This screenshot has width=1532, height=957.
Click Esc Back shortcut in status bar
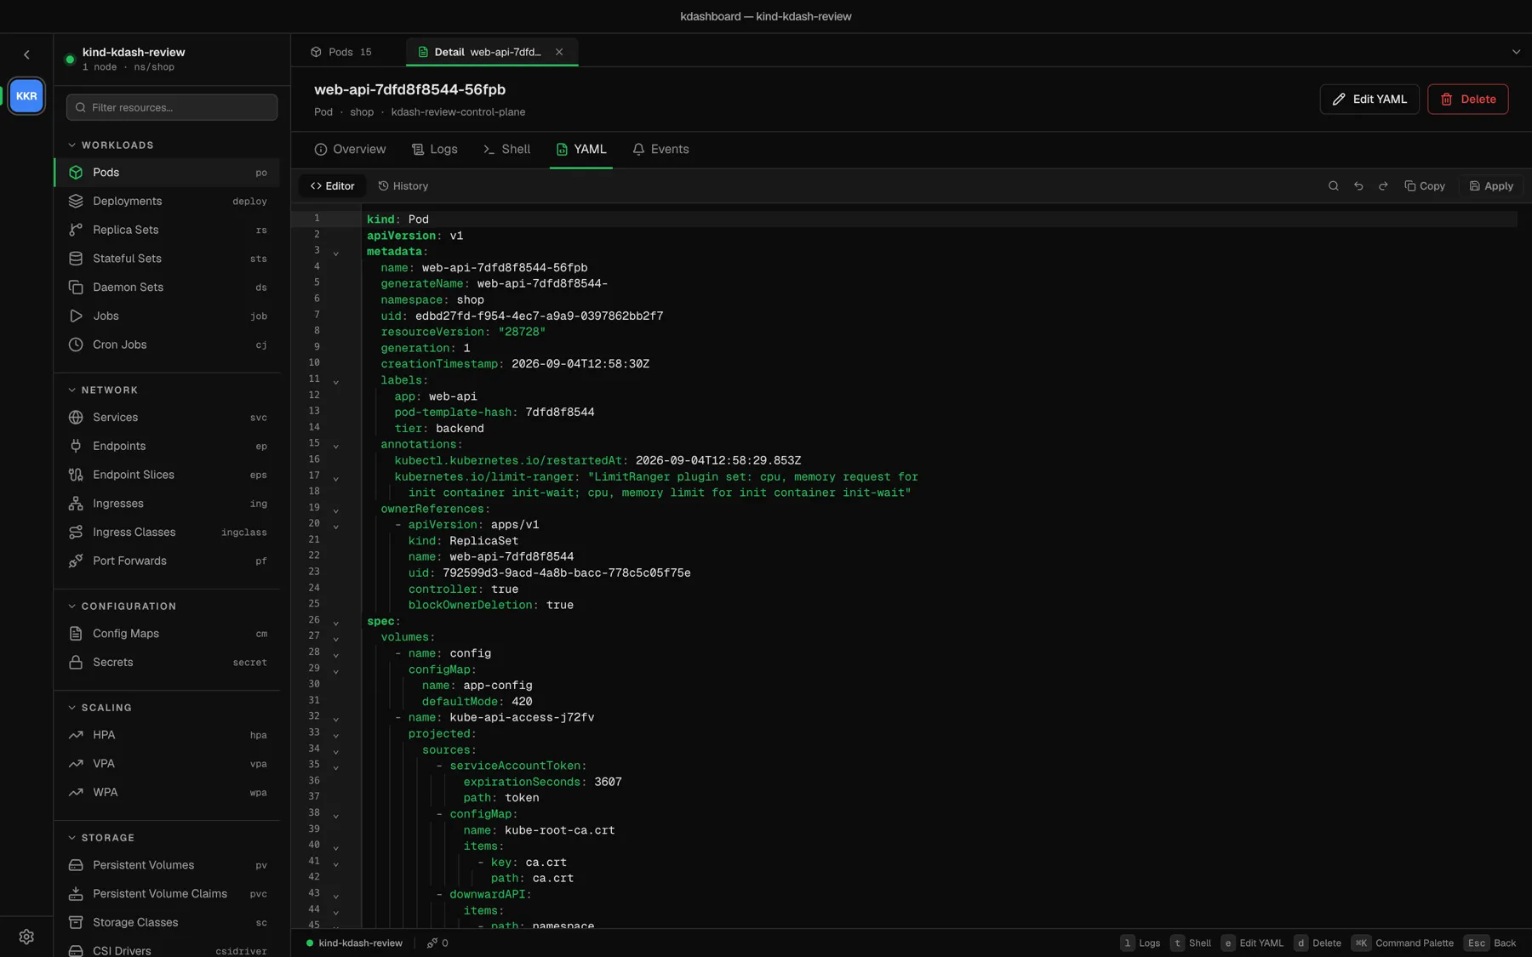[1490, 943]
